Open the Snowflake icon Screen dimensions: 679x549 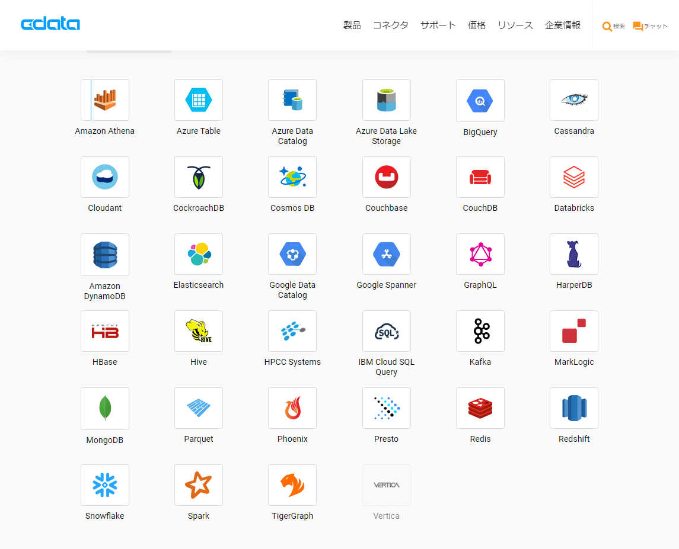[105, 485]
